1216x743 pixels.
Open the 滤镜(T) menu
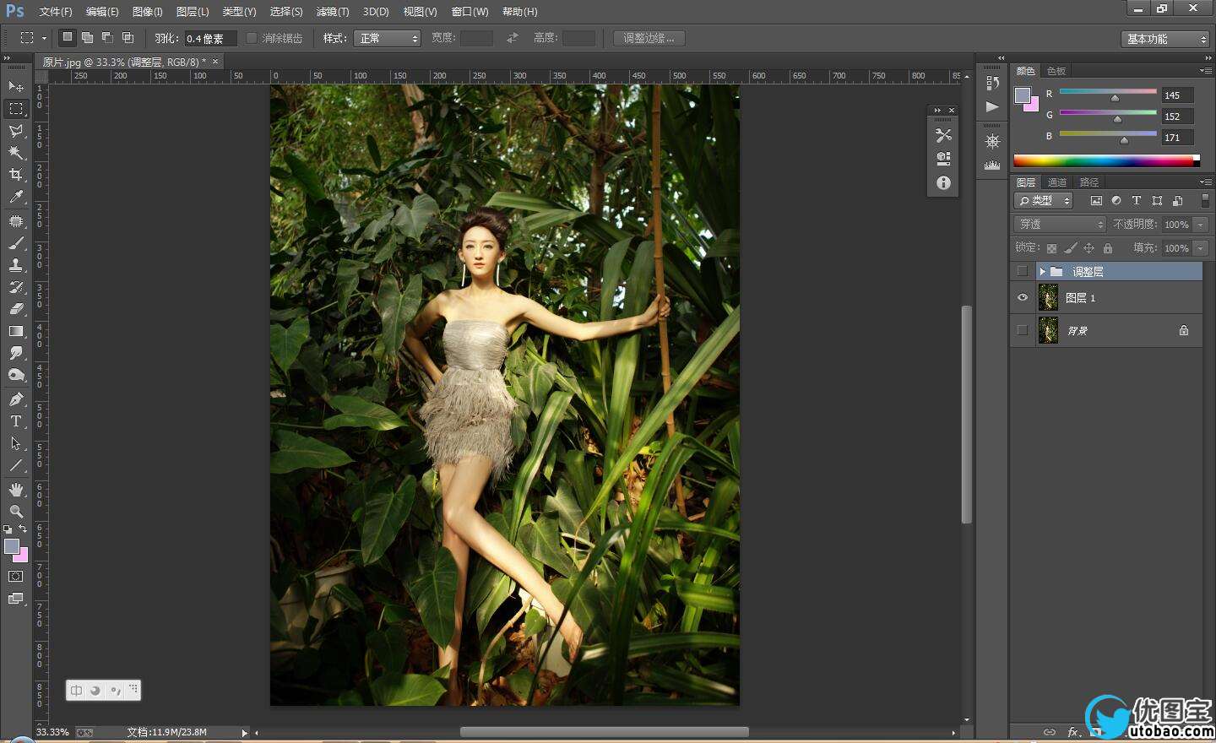click(332, 12)
